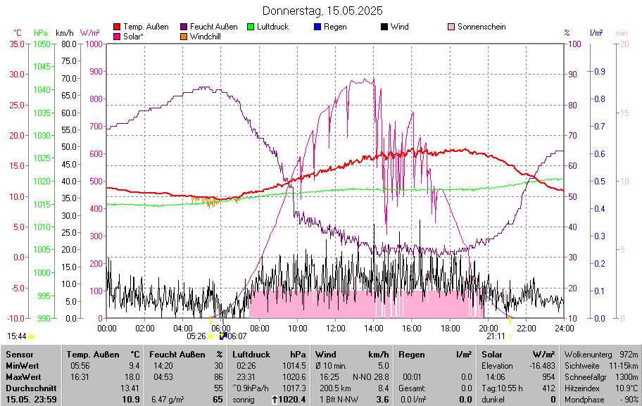
Task: Select the Sonnenschein legend label
Action: (481, 27)
